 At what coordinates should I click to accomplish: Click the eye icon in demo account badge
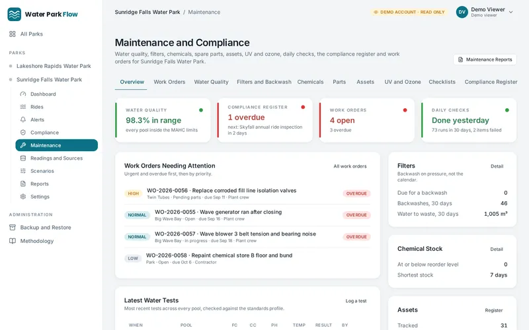click(x=376, y=12)
